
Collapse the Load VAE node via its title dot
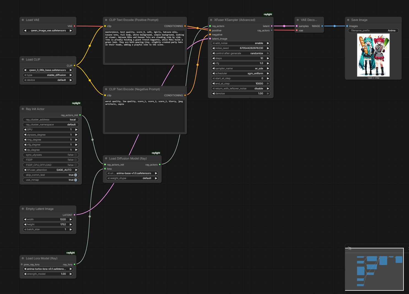(x=23, y=20)
